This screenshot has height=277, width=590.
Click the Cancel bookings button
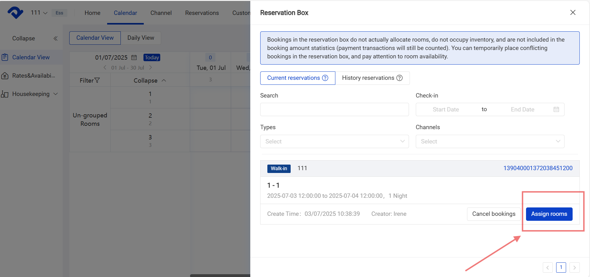point(493,214)
